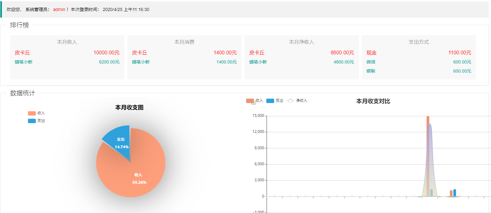491x213 pixels.
Task: Click the 本月收支对比 chart title
Action: tap(373, 101)
